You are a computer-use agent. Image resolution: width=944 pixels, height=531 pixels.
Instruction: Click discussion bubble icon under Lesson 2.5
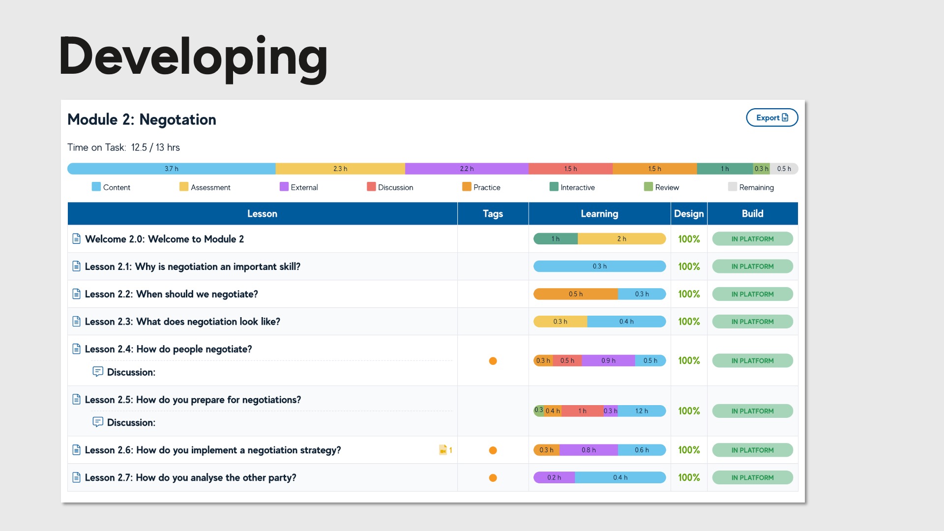click(98, 422)
